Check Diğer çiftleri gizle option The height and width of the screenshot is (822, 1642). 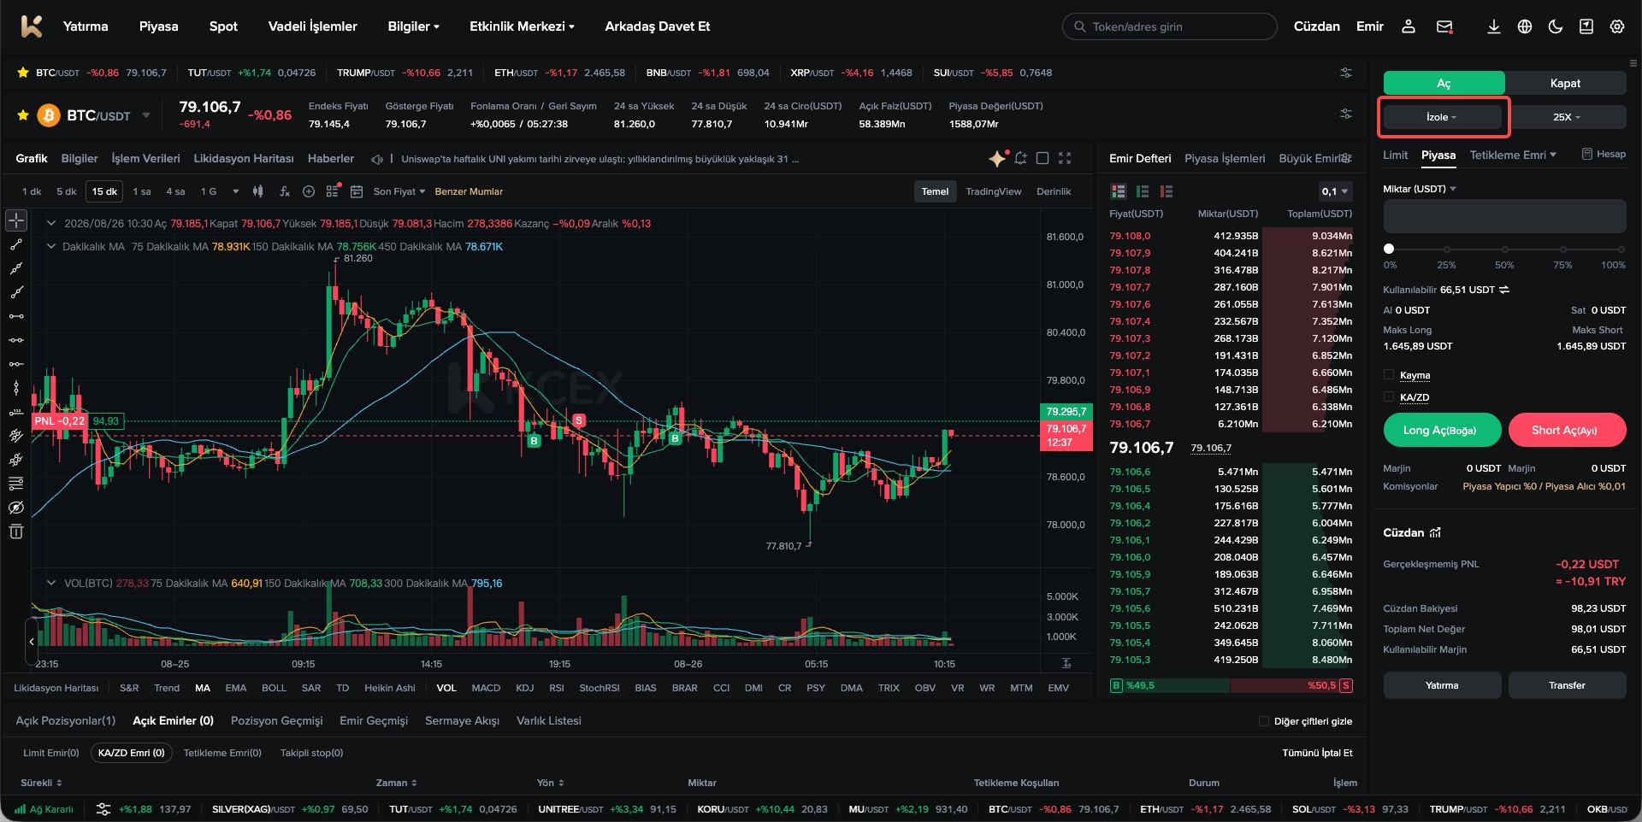click(1263, 721)
